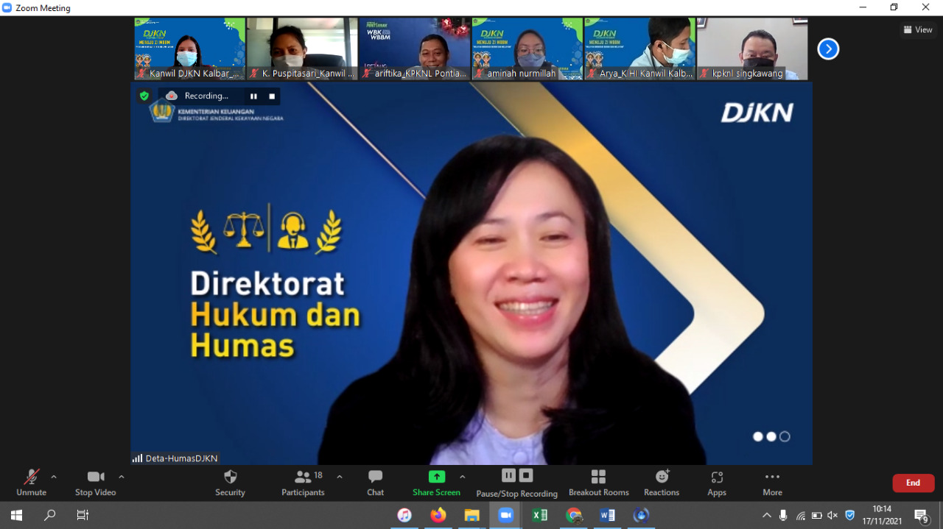The image size is (943, 529).
Task: Click the Deta-HumasDJKN speaker name label
Action: [181, 458]
